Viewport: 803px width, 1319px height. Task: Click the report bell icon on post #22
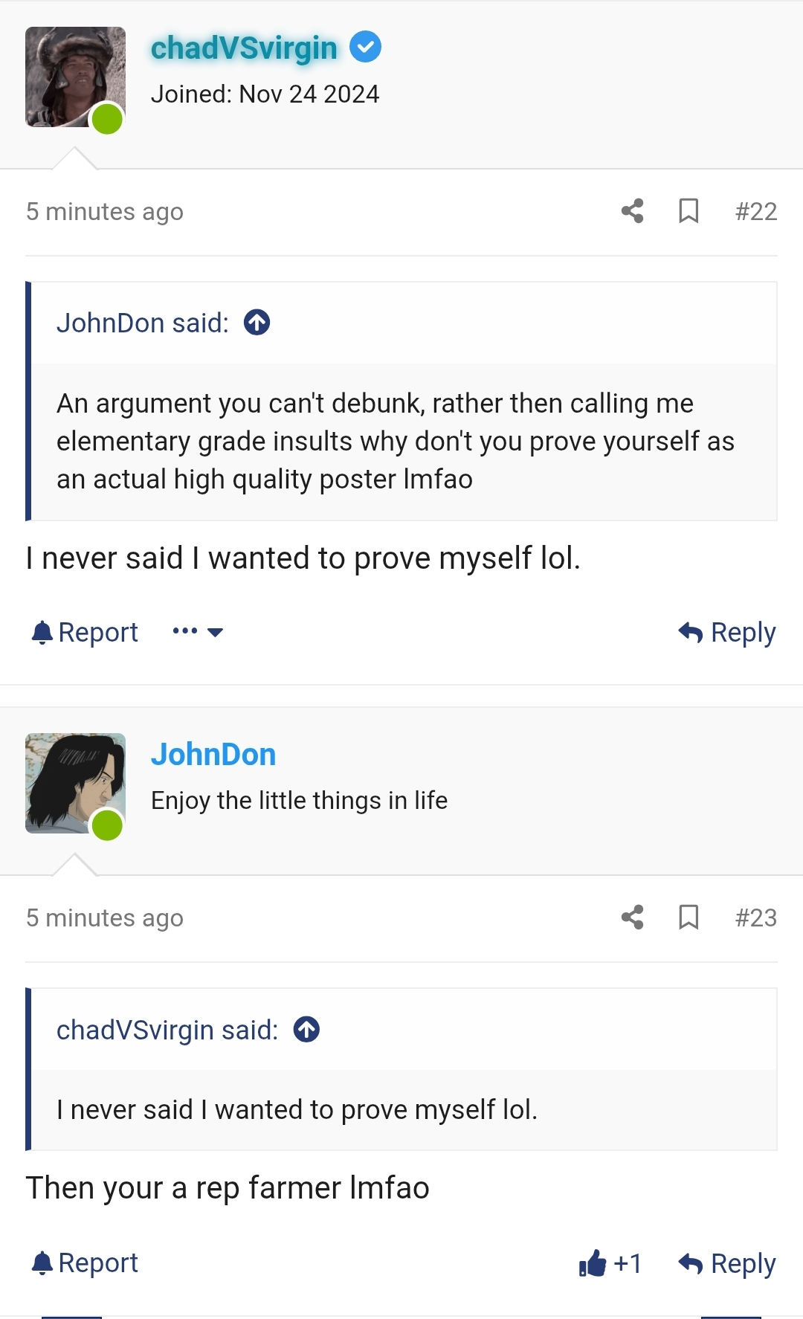42,631
